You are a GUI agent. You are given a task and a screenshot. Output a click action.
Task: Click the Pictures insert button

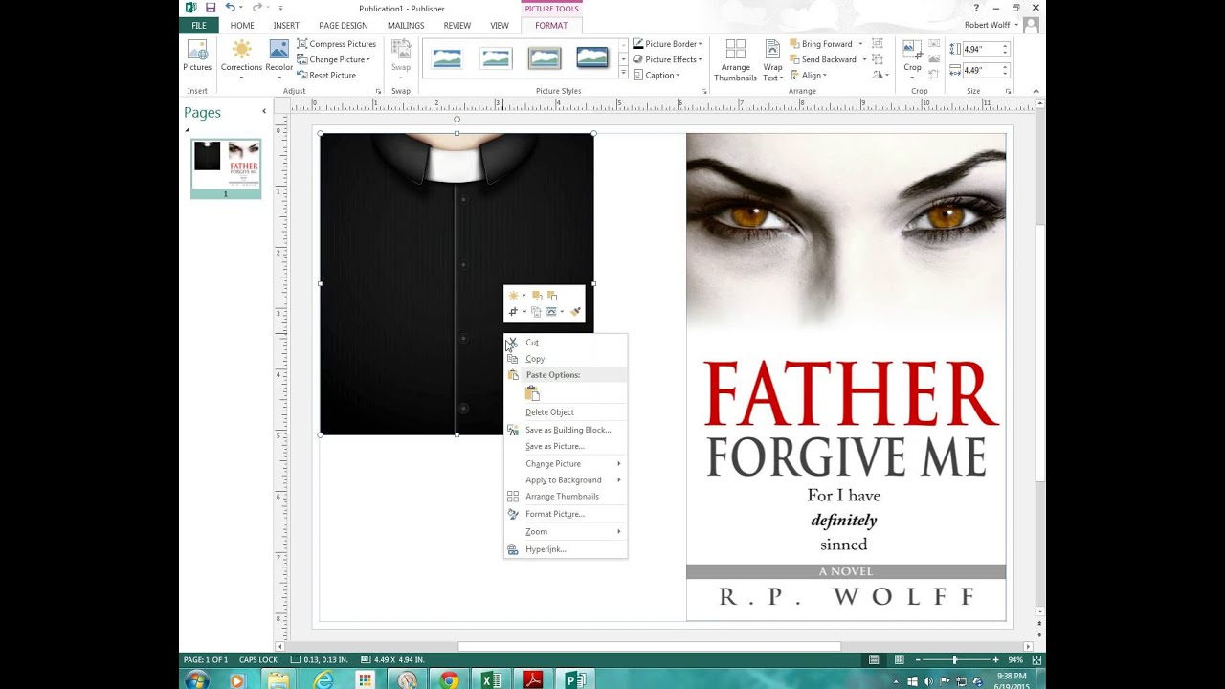[x=197, y=56]
